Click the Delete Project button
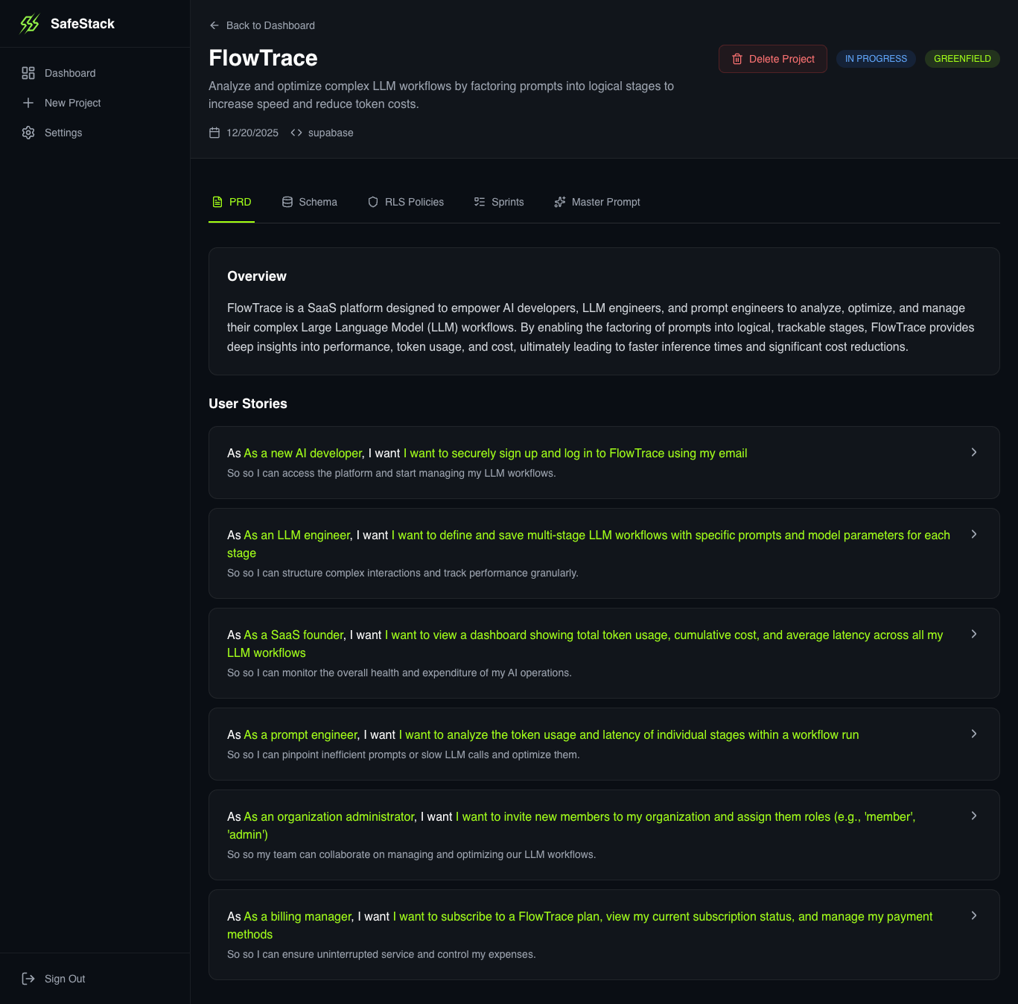1018x1004 pixels. click(x=772, y=58)
